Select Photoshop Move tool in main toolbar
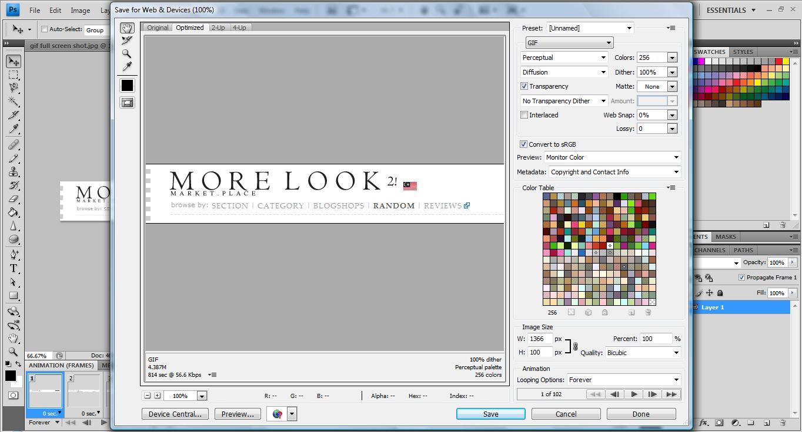This screenshot has height=432, width=802. tap(14, 62)
